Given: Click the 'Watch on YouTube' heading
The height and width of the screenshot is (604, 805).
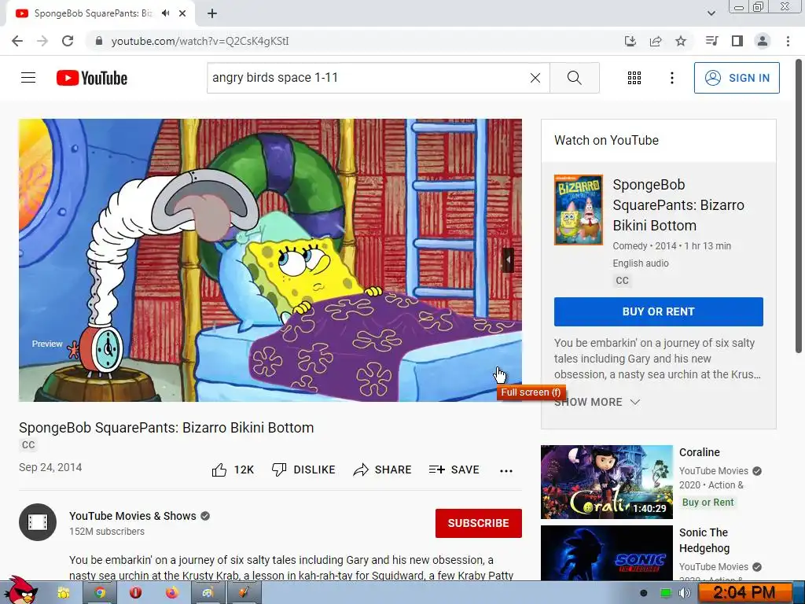Looking at the screenshot, I should 606,140.
